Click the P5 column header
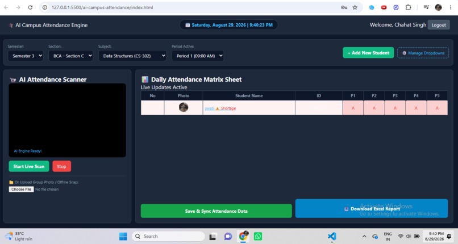The height and width of the screenshot is (244, 458). click(437, 96)
